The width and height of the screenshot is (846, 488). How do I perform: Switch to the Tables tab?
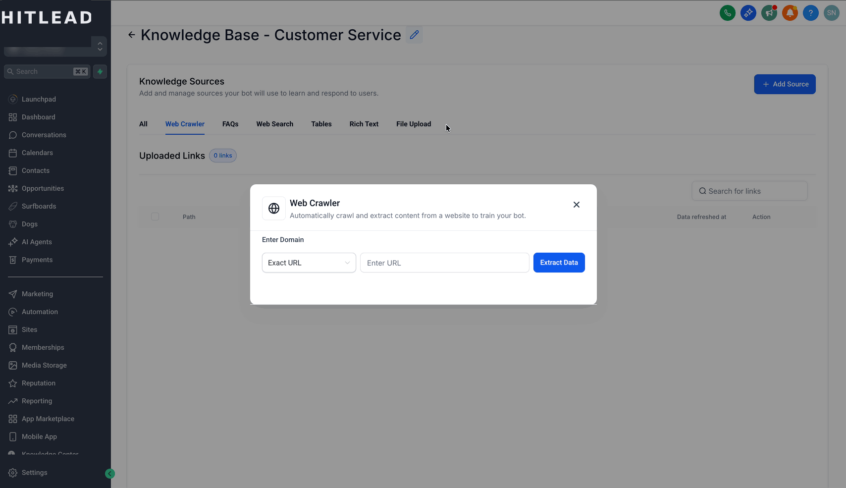(x=321, y=124)
